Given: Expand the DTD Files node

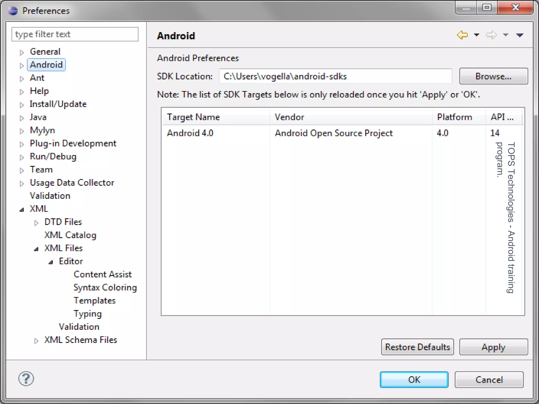Looking at the screenshot, I should pyautogui.click(x=36, y=223).
